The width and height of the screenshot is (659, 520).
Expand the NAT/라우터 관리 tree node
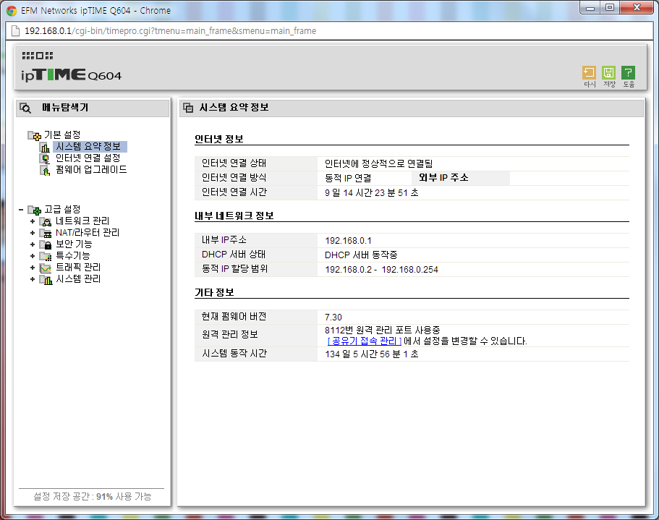33,233
